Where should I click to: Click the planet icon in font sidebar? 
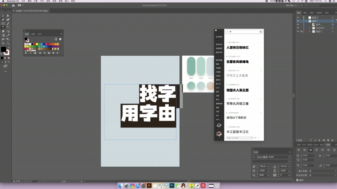point(219,125)
